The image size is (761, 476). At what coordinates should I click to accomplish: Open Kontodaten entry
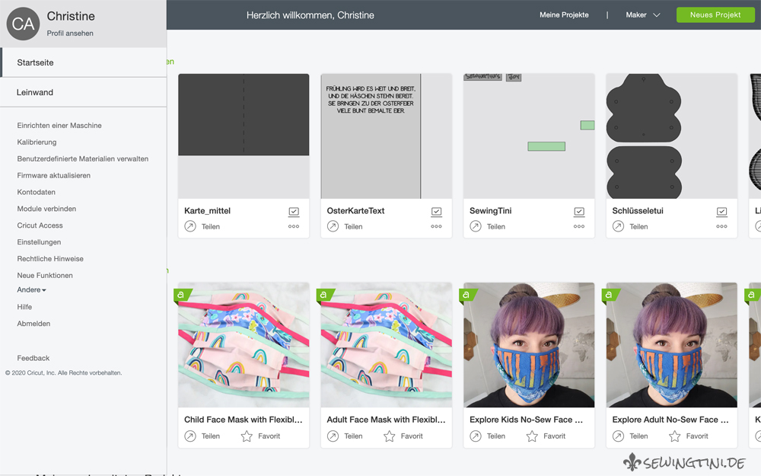point(36,192)
